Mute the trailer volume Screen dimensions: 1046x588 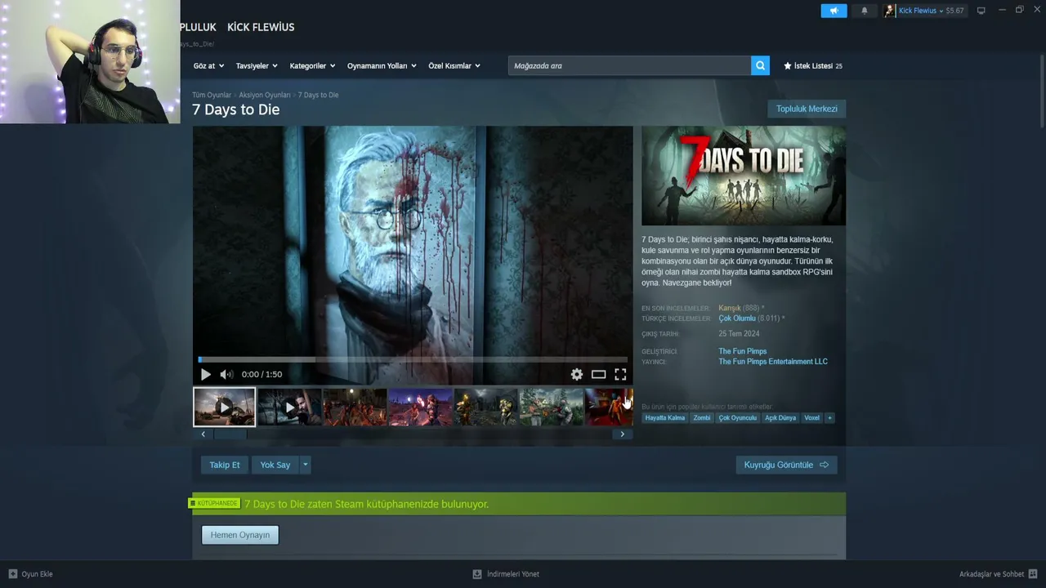226,374
